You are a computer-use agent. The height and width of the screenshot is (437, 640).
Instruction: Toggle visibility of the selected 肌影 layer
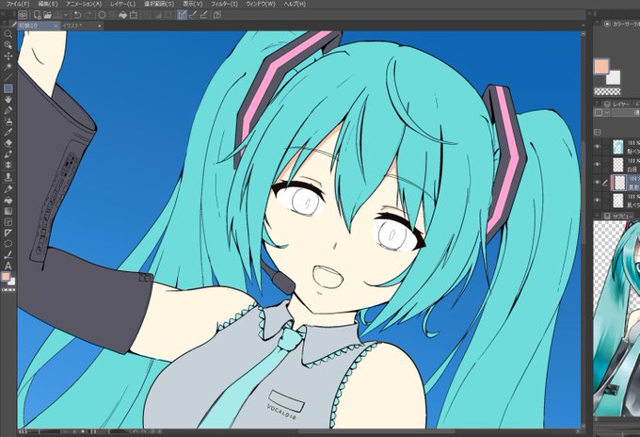click(598, 183)
